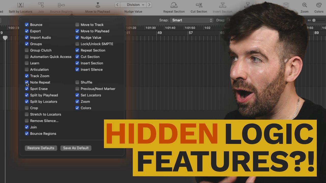Enable the Lock/Unlock SMPTE checkbox

coord(77,44)
